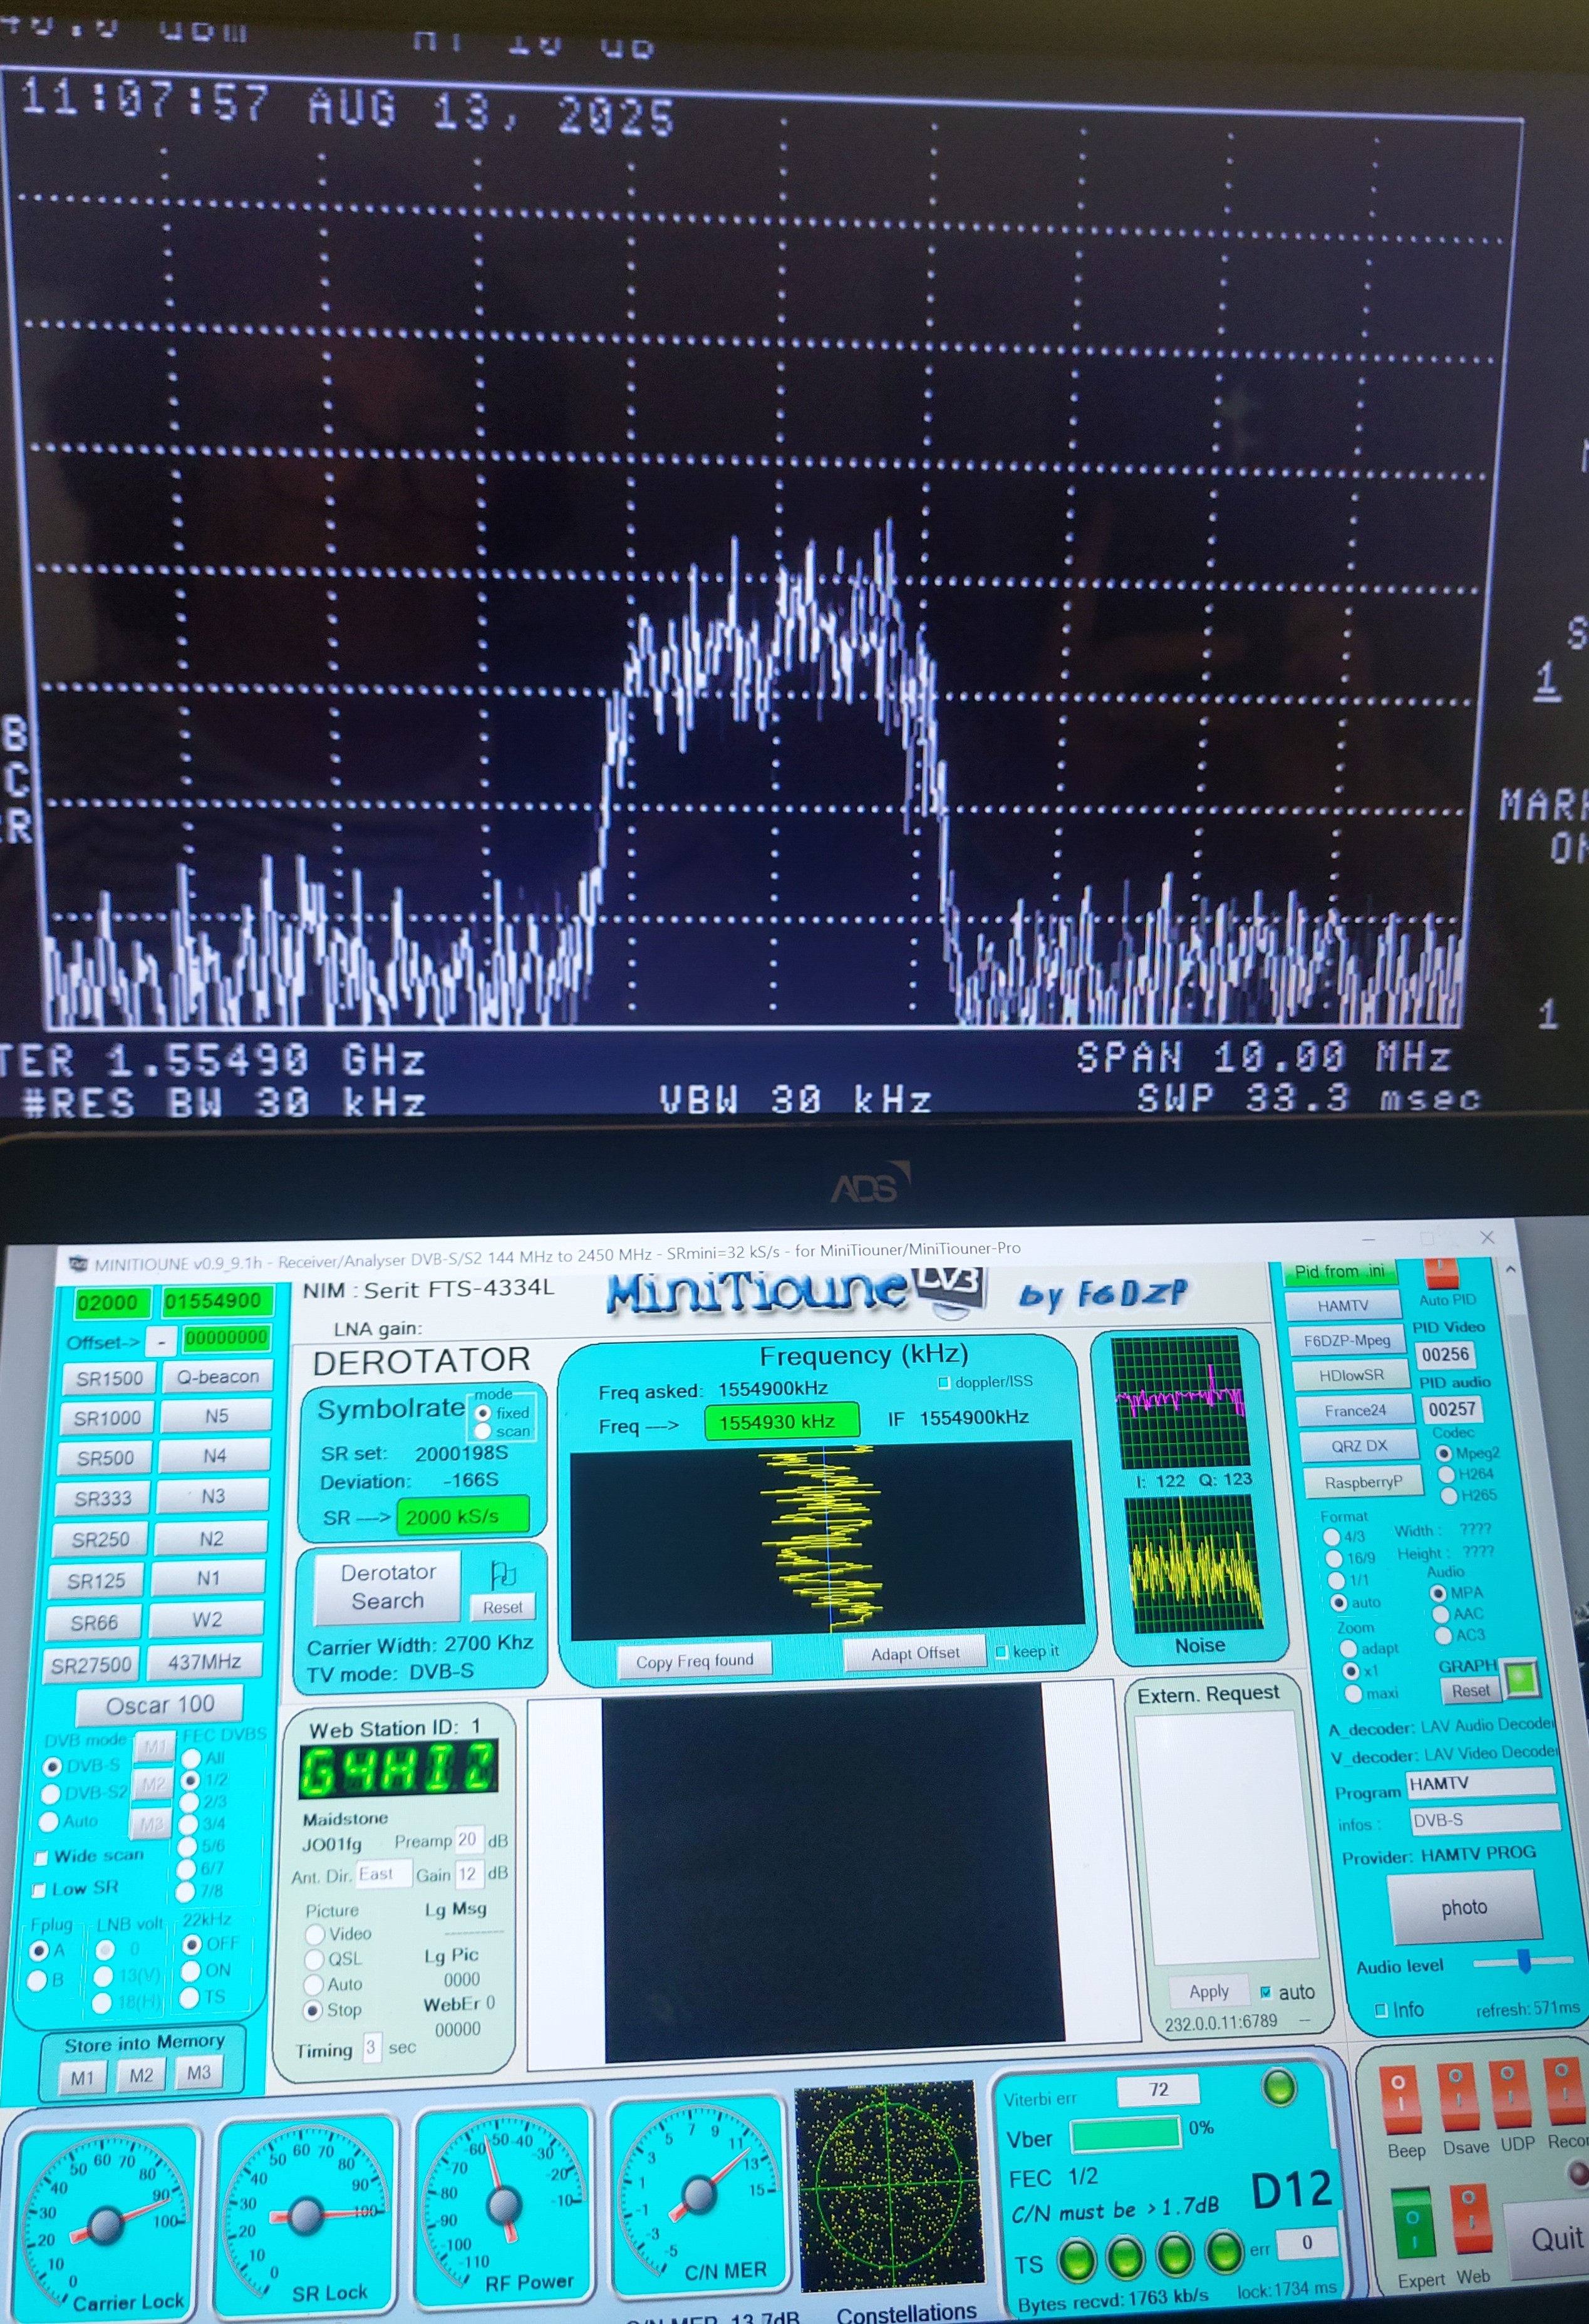
Task: Click the PID Video field 00256
Action: pyautogui.click(x=1445, y=1354)
